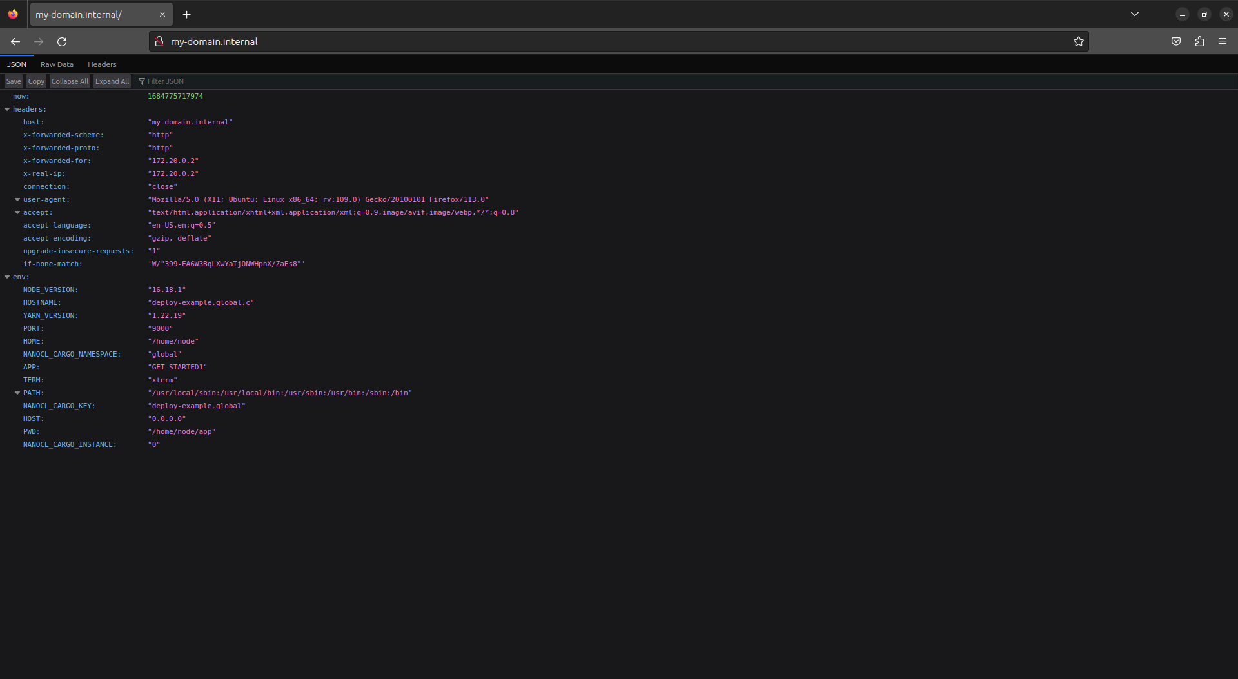The width and height of the screenshot is (1238, 679).
Task: Select the TERM key
Action: 34,380
